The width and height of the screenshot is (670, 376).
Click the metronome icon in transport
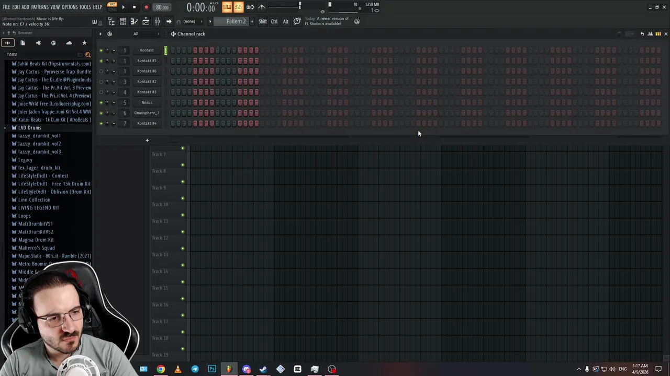point(262,7)
